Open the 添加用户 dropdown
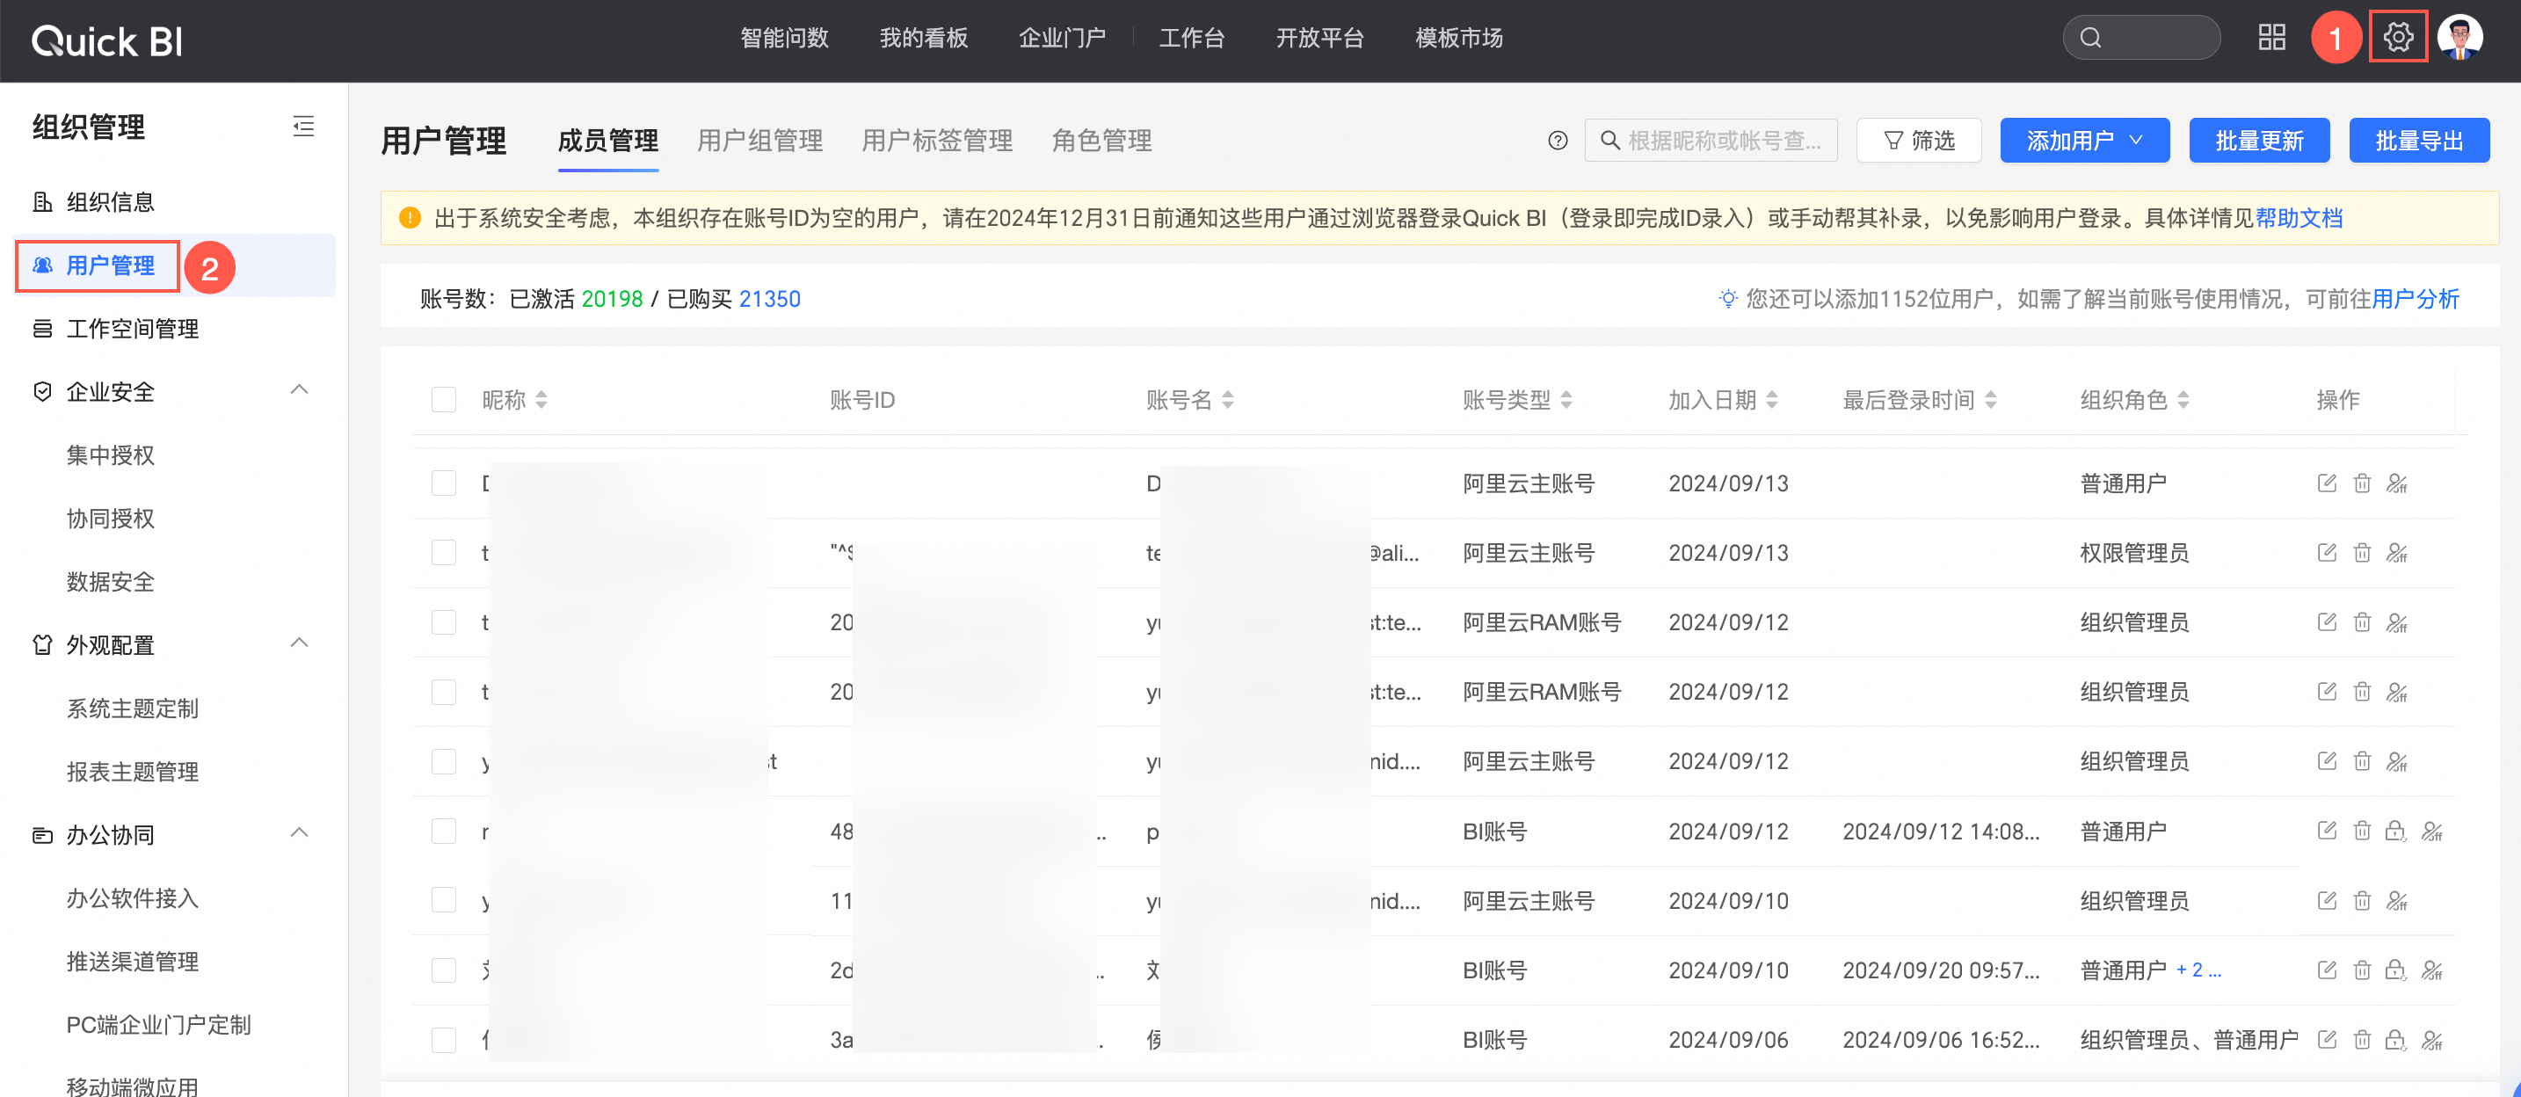The image size is (2521, 1097). point(2084,141)
